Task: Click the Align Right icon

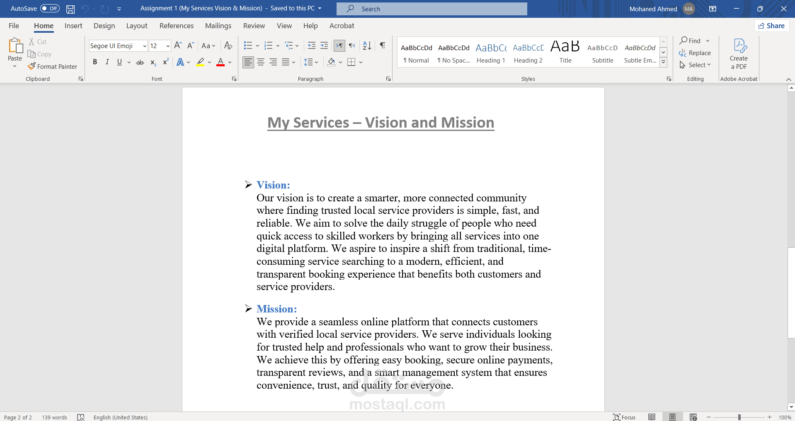Action: pyautogui.click(x=273, y=62)
